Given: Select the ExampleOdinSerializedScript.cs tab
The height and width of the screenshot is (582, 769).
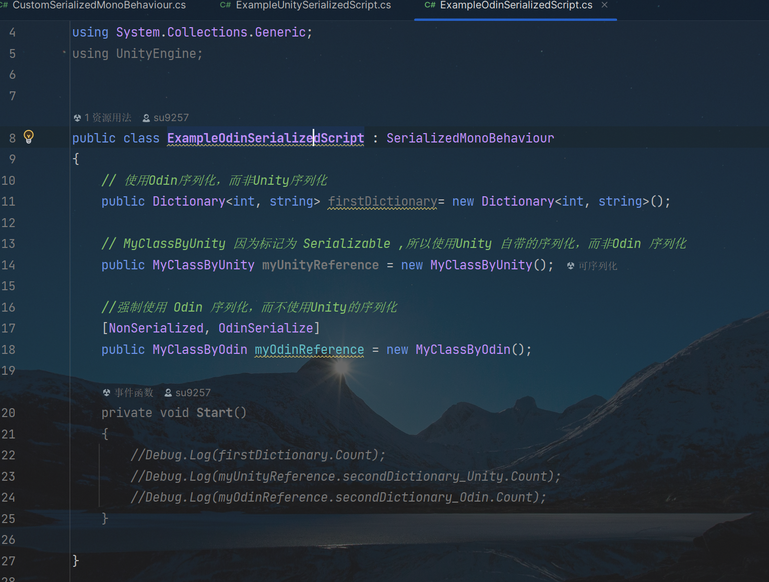Looking at the screenshot, I should click(516, 5).
